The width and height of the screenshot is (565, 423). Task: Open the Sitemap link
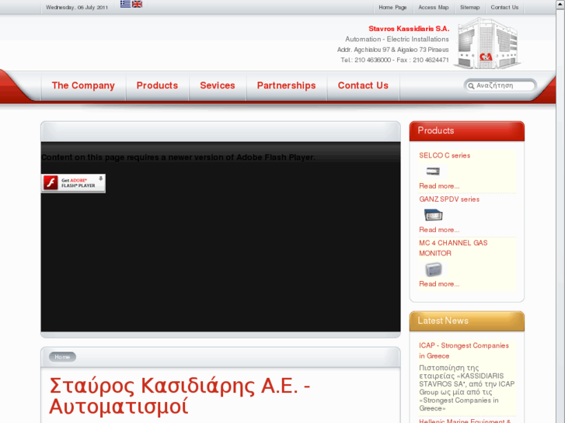(469, 7)
